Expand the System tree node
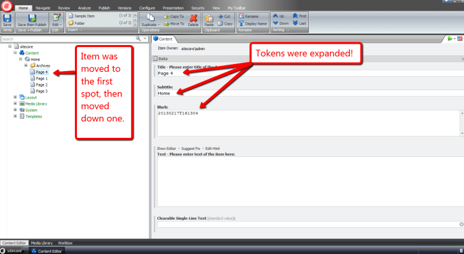The height and width of the screenshot is (254, 464). 15,110
